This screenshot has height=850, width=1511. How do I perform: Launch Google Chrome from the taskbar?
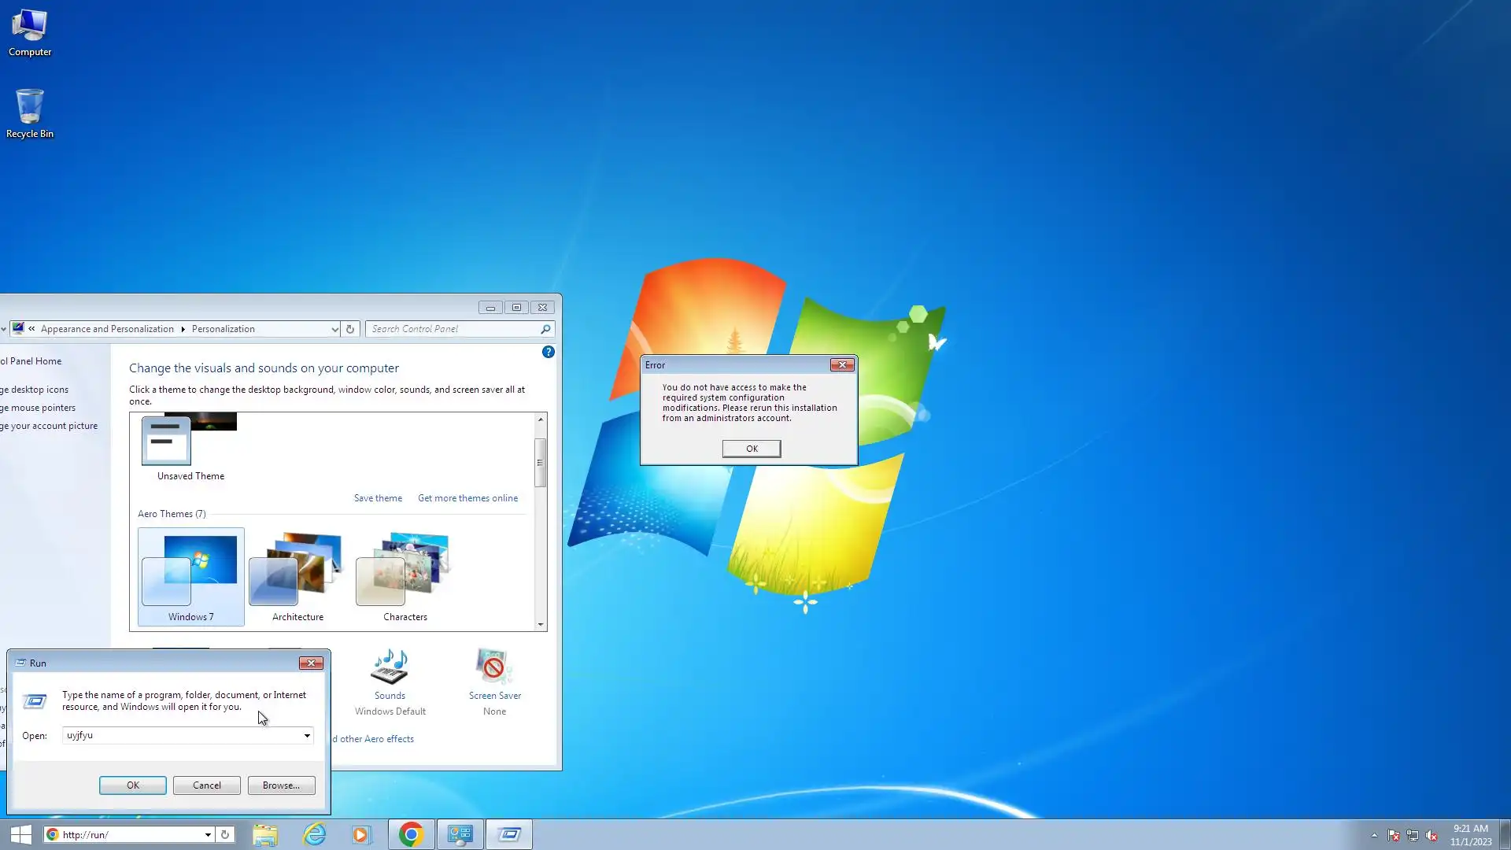(x=411, y=834)
